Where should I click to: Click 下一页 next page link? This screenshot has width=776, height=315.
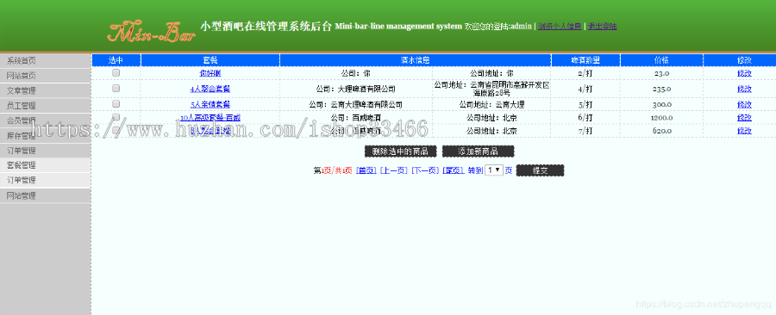(x=425, y=170)
